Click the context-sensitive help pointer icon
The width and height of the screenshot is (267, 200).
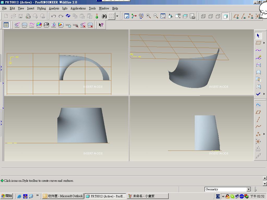(101, 25)
